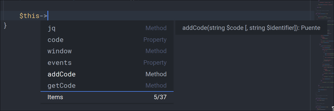
Task: Click the closing curly brace
Action: [x=6, y=25]
